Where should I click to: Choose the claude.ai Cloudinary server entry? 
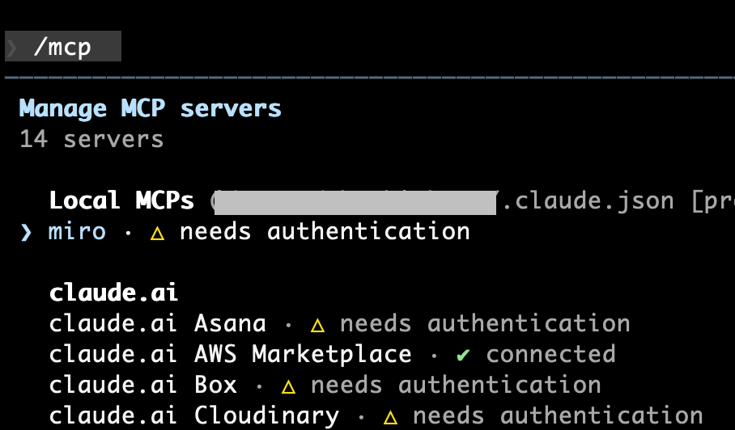(x=193, y=416)
